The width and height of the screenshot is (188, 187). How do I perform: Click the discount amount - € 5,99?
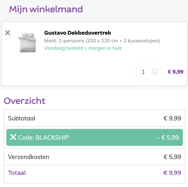[x=168, y=137]
